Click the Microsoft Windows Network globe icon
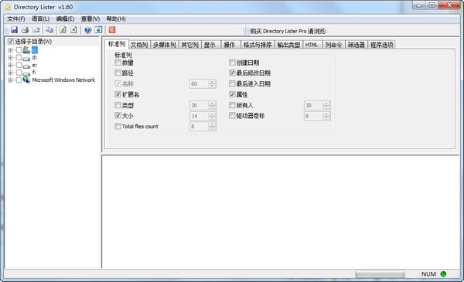 tap(26, 80)
